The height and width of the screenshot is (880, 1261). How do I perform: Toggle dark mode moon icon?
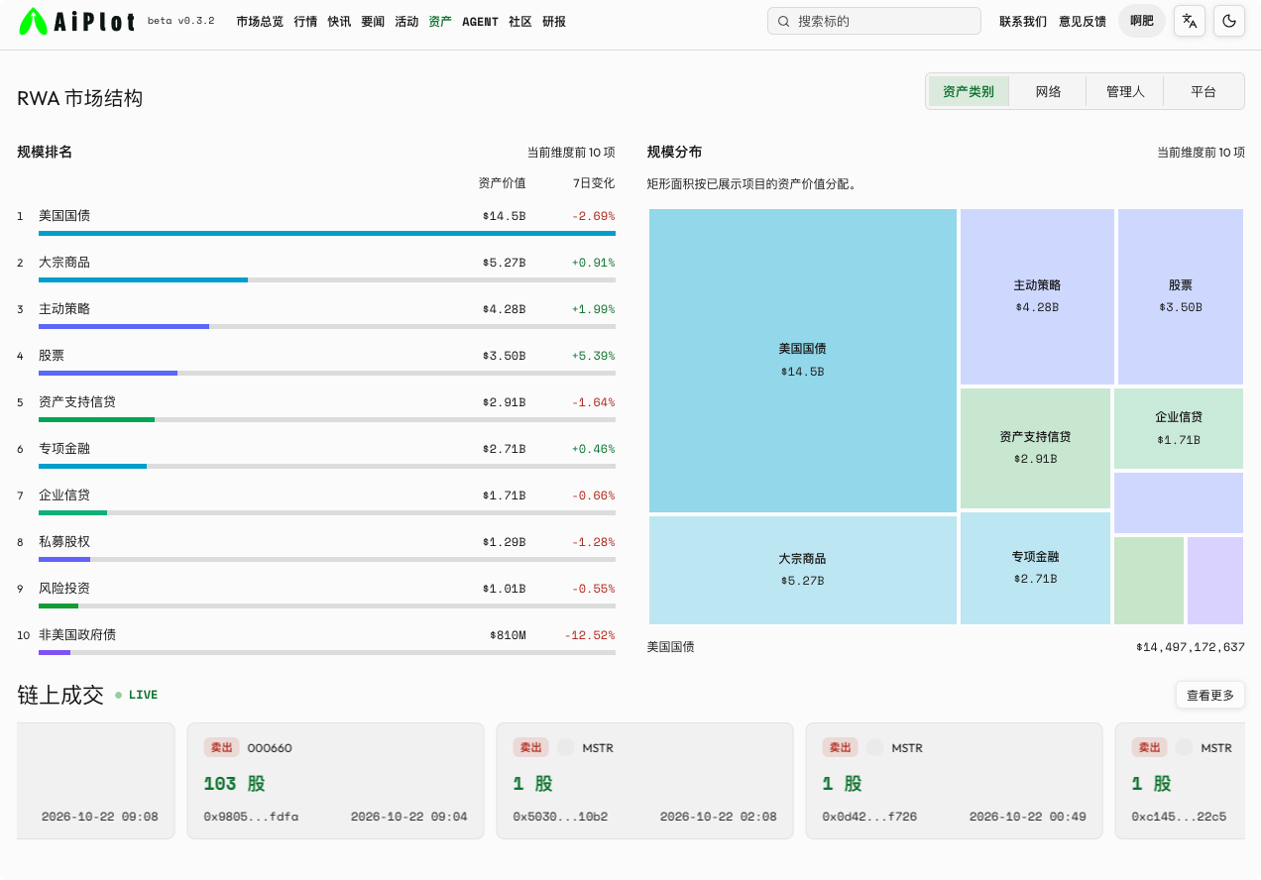coord(1229,21)
